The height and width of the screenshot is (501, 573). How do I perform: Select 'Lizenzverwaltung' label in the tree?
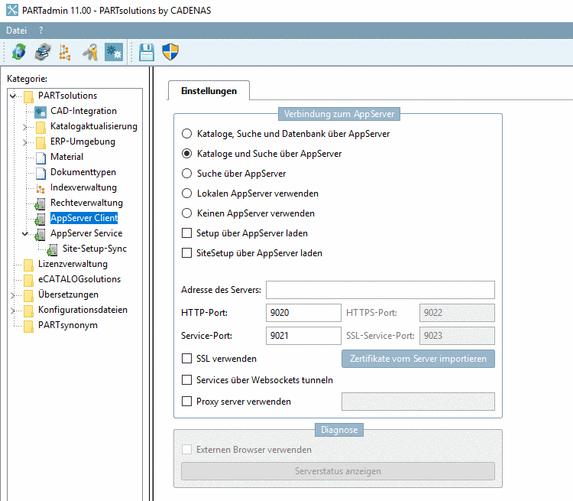[x=73, y=264]
